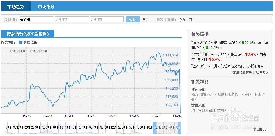Click the 03-26 date label
Viewport: 275px width, 136px height.
point(91,116)
